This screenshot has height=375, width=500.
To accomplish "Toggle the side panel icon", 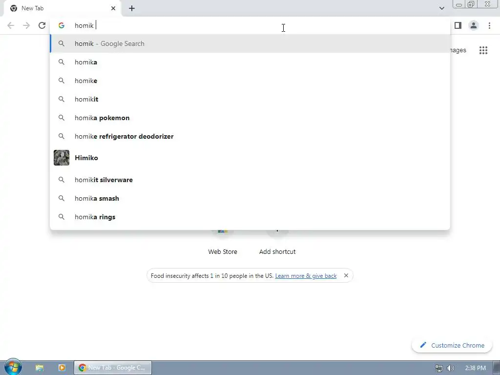I will tap(458, 25).
